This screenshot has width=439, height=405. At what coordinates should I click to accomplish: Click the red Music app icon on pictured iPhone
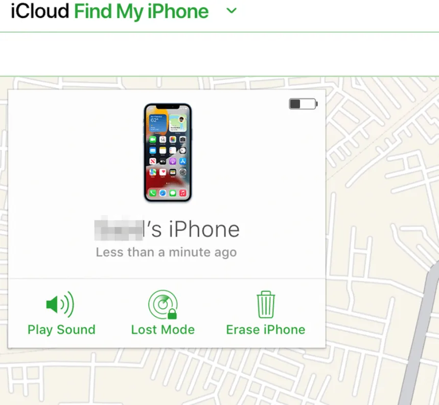182,193
